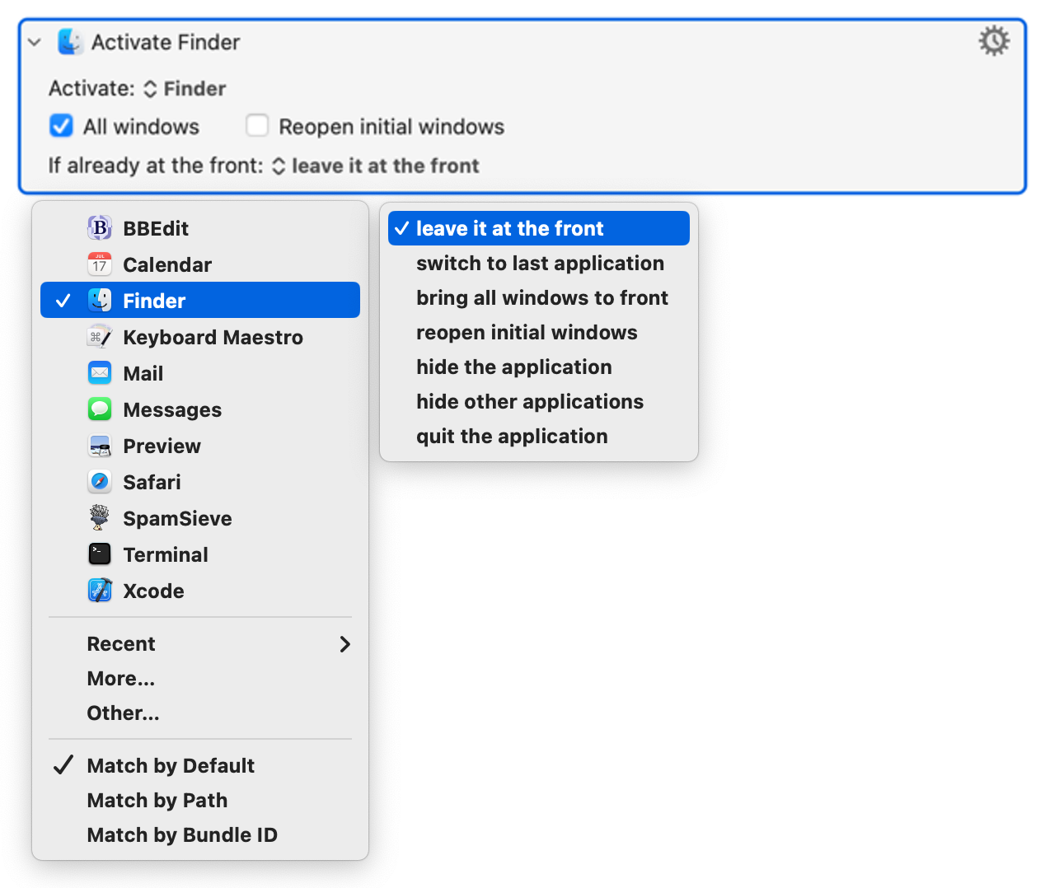Choose switch to last application

[540, 263]
